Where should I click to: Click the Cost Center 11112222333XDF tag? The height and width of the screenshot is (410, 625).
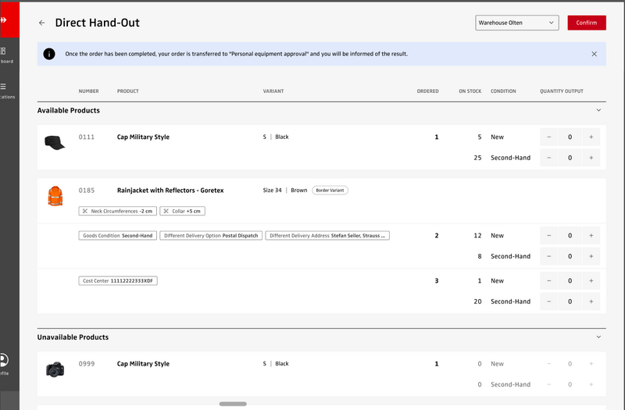pos(118,280)
